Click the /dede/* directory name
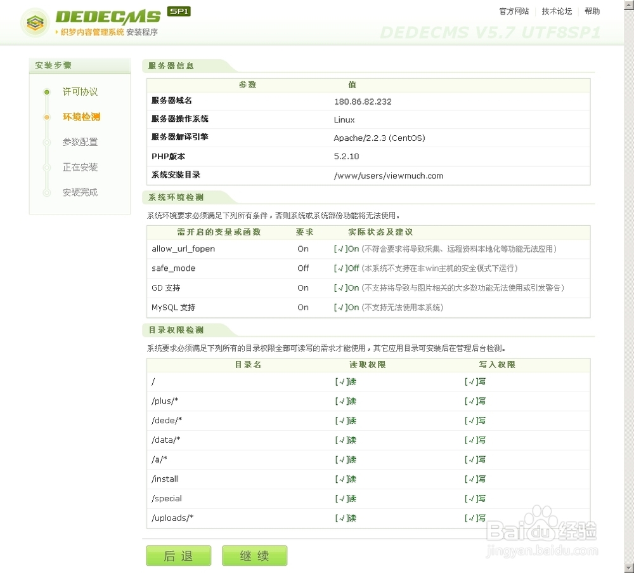This screenshot has height=573, width=634. pos(167,421)
